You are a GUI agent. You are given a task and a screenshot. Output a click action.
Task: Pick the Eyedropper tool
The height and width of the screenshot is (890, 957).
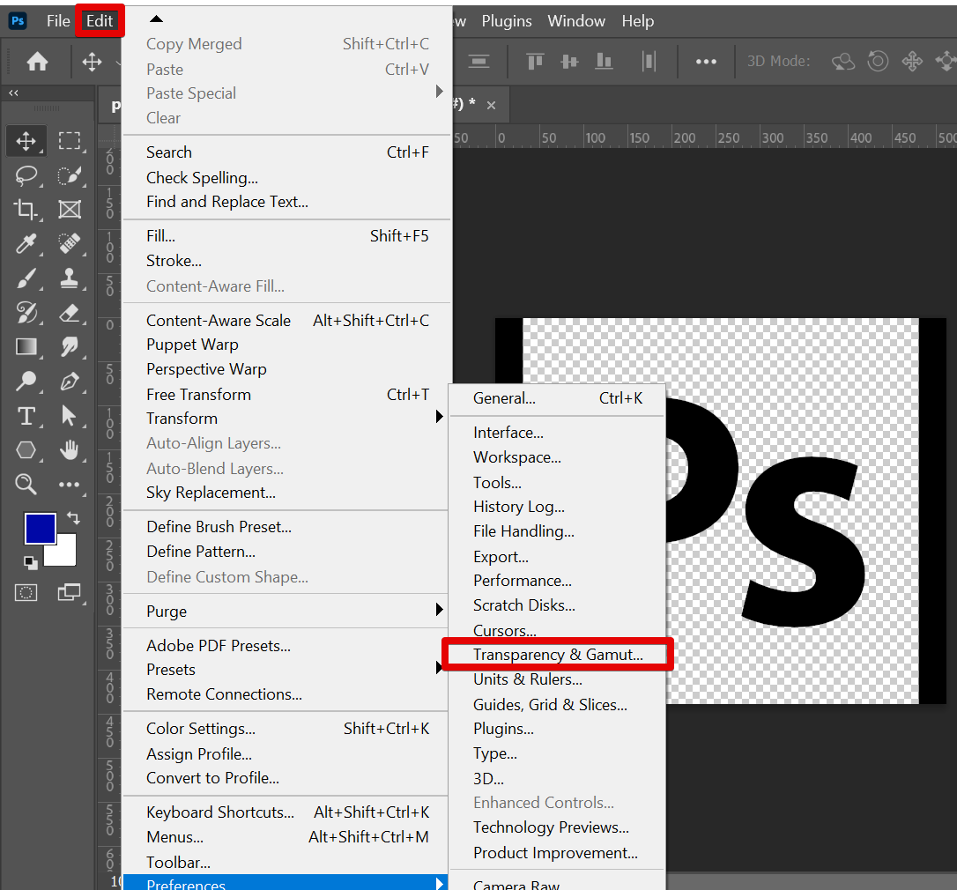tap(26, 244)
